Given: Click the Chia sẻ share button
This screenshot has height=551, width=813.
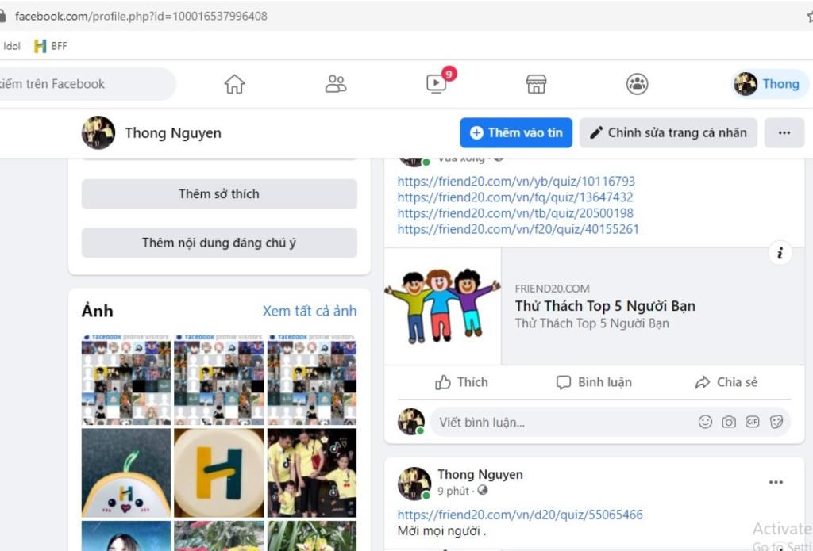Looking at the screenshot, I should (726, 382).
